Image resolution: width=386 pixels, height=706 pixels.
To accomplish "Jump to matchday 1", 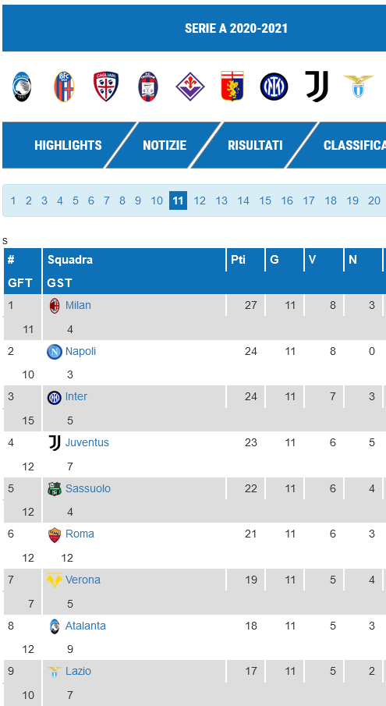I will click(x=13, y=200).
